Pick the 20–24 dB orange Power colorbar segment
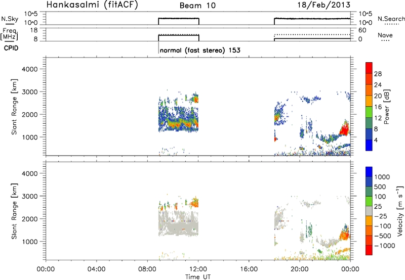Screen dimensions: 405x280 click(369, 90)
